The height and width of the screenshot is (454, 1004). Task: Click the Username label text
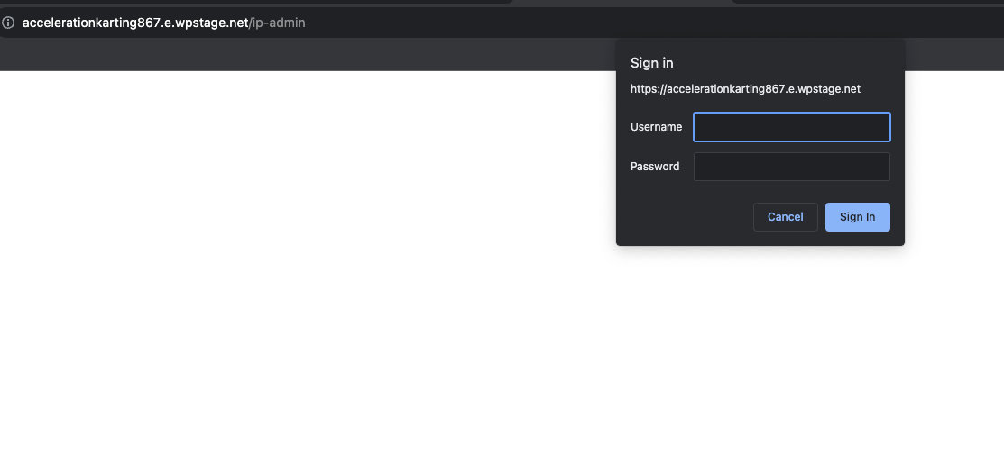[657, 127]
